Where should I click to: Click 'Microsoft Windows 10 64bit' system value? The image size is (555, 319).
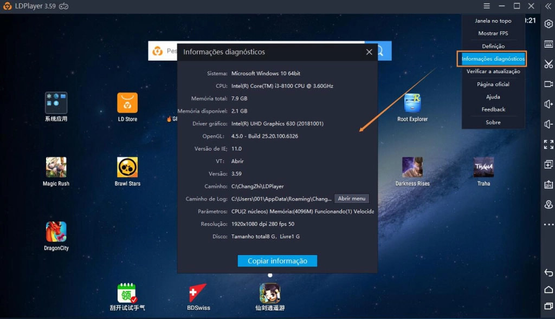266,73
